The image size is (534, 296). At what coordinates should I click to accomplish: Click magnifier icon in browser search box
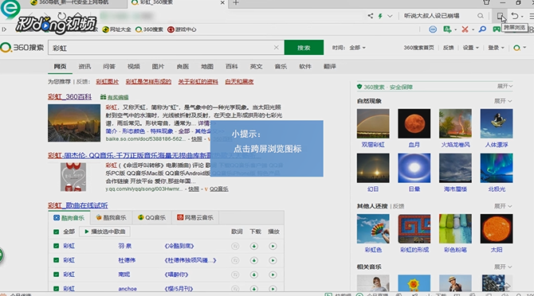tap(480, 16)
